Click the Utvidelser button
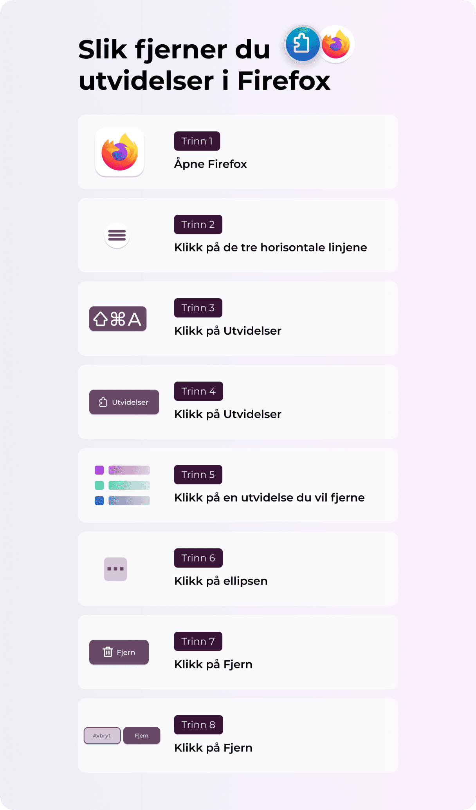 point(124,402)
